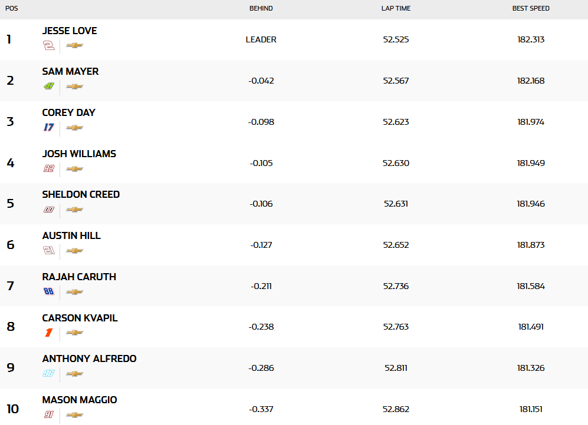
Task: Click the Chevrolet logo in Rajah Caruth's row
Action: [74, 292]
